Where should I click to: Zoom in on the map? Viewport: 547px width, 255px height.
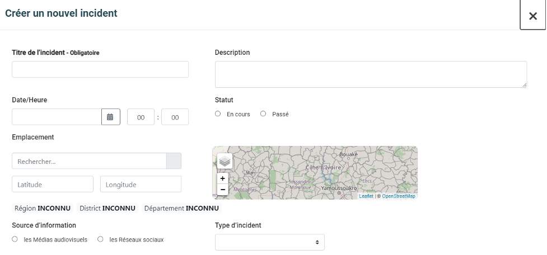pos(223,178)
